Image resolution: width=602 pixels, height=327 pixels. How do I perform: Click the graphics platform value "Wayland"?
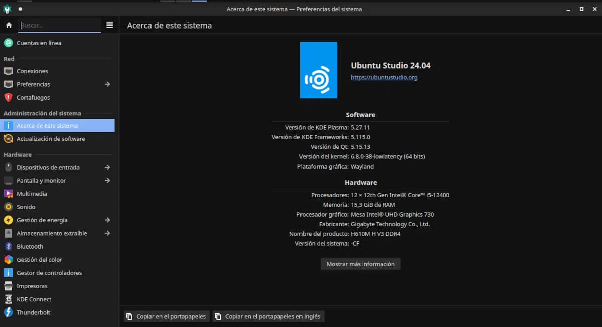click(x=362, y=167)
